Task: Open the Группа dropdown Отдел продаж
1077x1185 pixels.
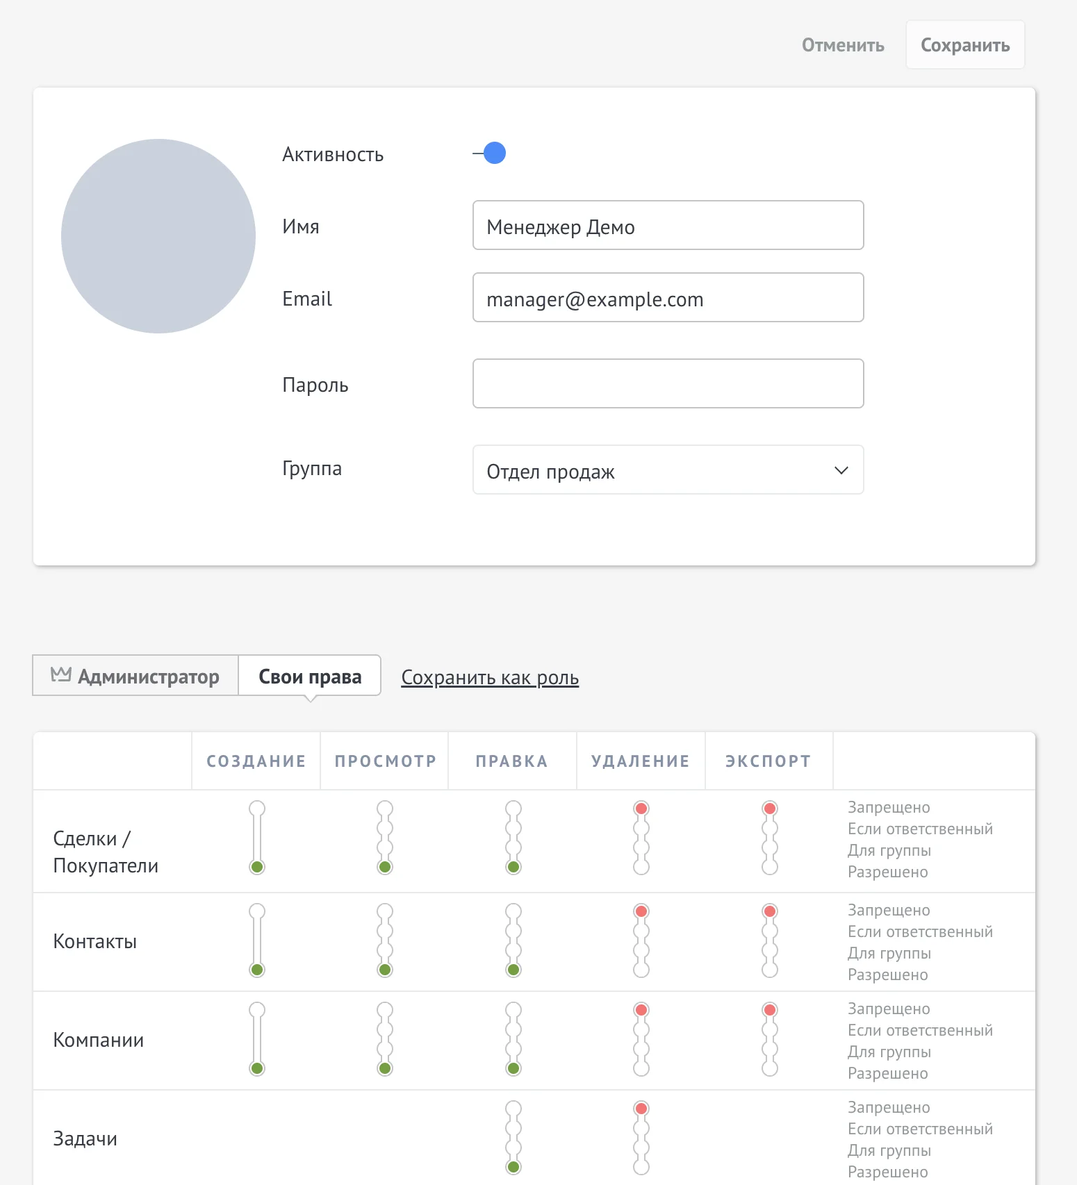Action: pos(668,470)
